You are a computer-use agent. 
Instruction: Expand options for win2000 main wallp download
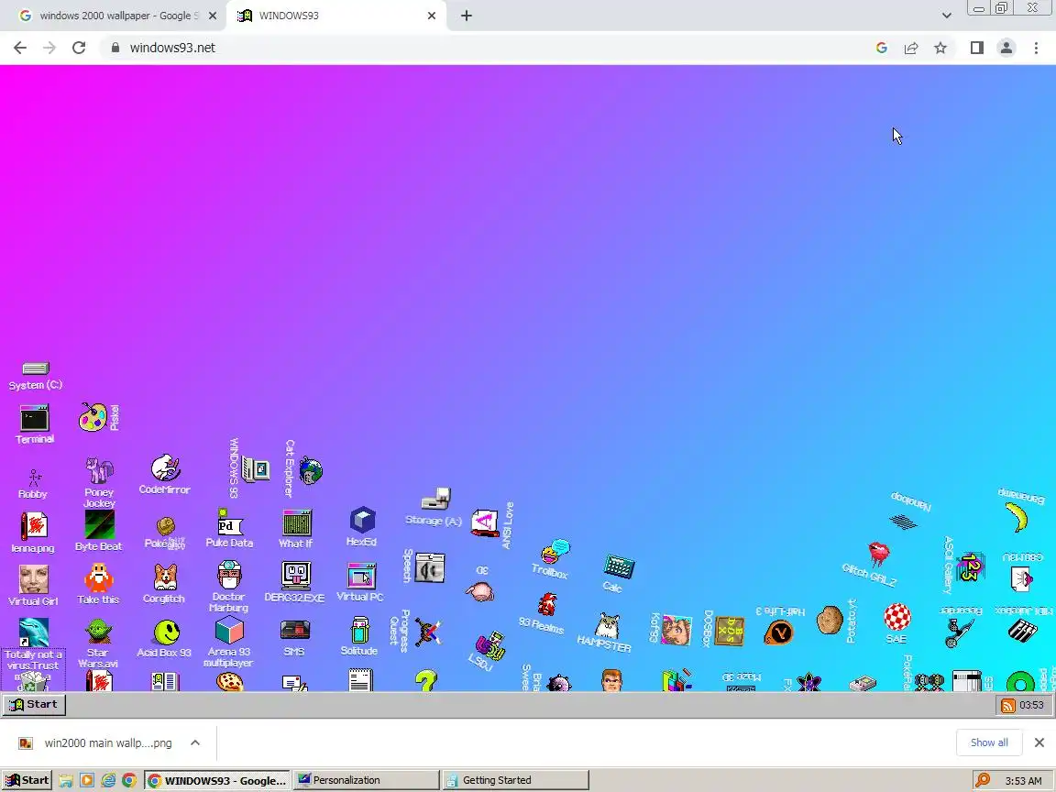tap(195, 742)
